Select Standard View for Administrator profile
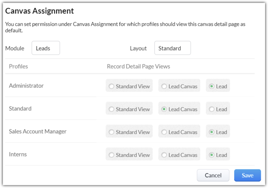Viewport: 268px width, 188px height. (112, 86)
